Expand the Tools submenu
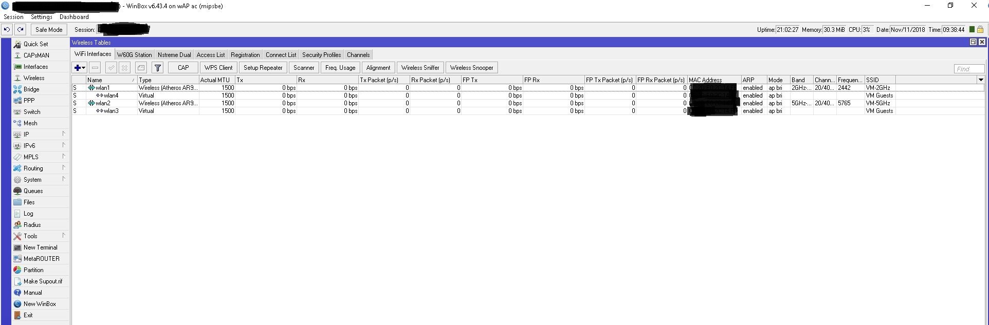The height and width of the screenshot is (325, 989). coord(40,236)
